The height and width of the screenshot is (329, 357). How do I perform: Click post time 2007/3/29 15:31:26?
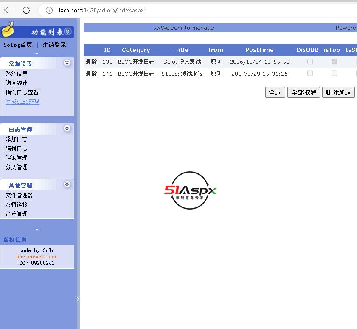pos(259,74)
